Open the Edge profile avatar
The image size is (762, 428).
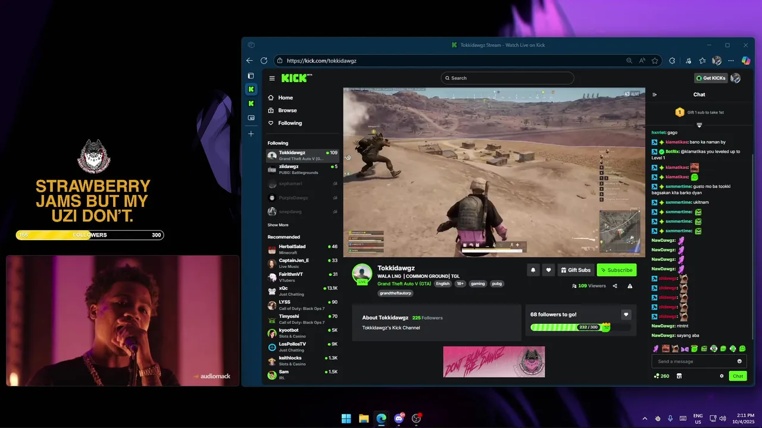point(717,61)
